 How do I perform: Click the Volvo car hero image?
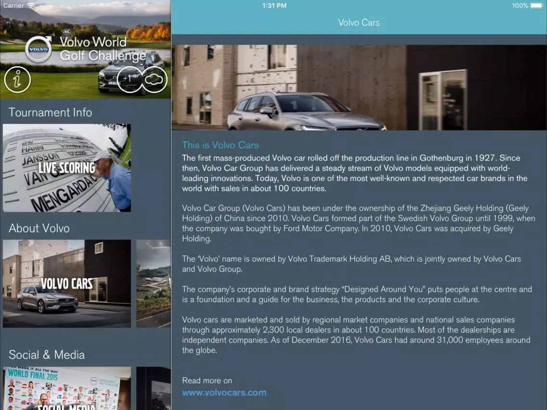click(359, 88)
